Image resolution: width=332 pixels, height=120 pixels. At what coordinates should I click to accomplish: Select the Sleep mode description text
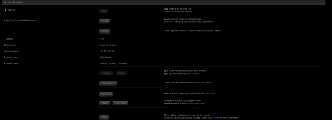(187, 115)
